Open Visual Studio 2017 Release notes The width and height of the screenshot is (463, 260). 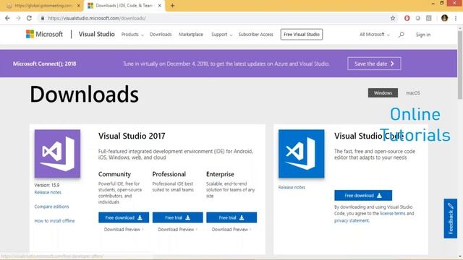click(48, 192)
